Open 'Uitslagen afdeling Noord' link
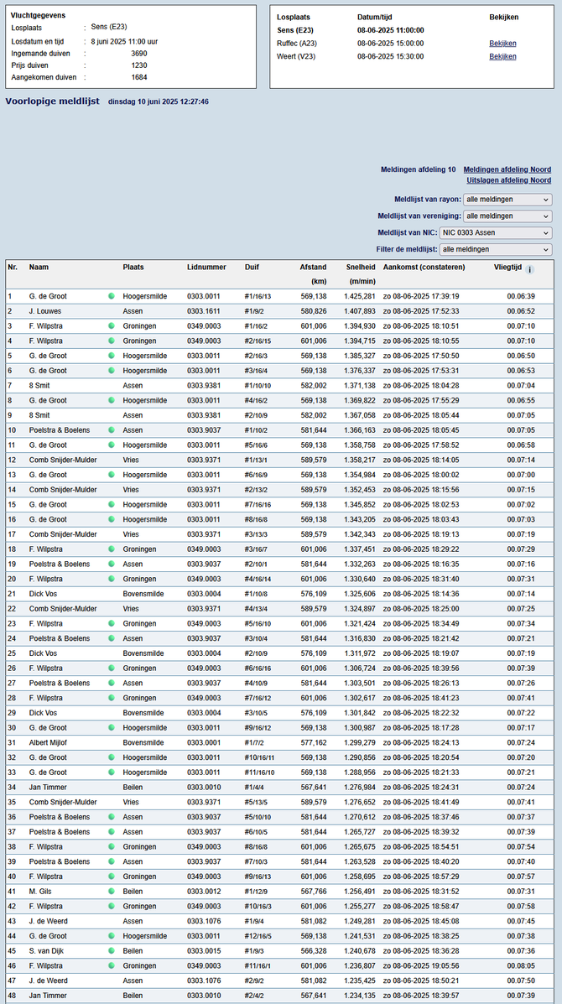The image size is (562, 1004). pyautogui.click(x=509, y=180)
